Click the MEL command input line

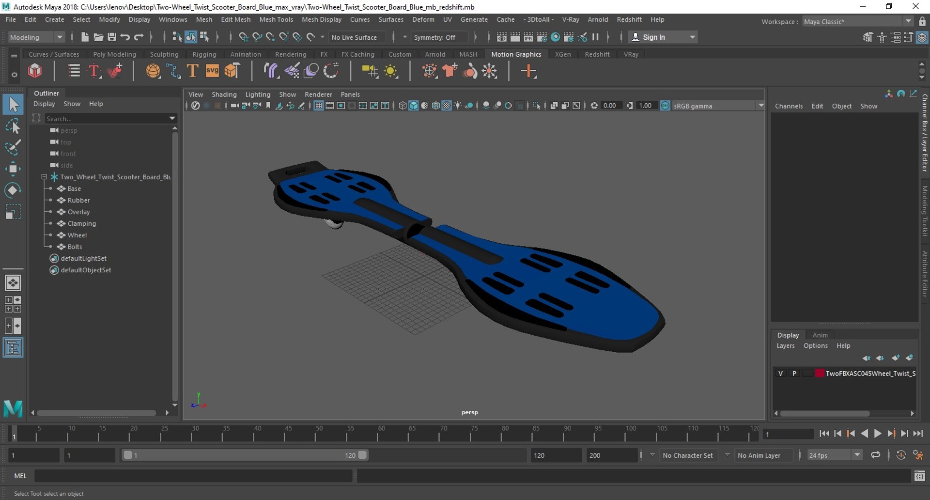pos(193,476)
